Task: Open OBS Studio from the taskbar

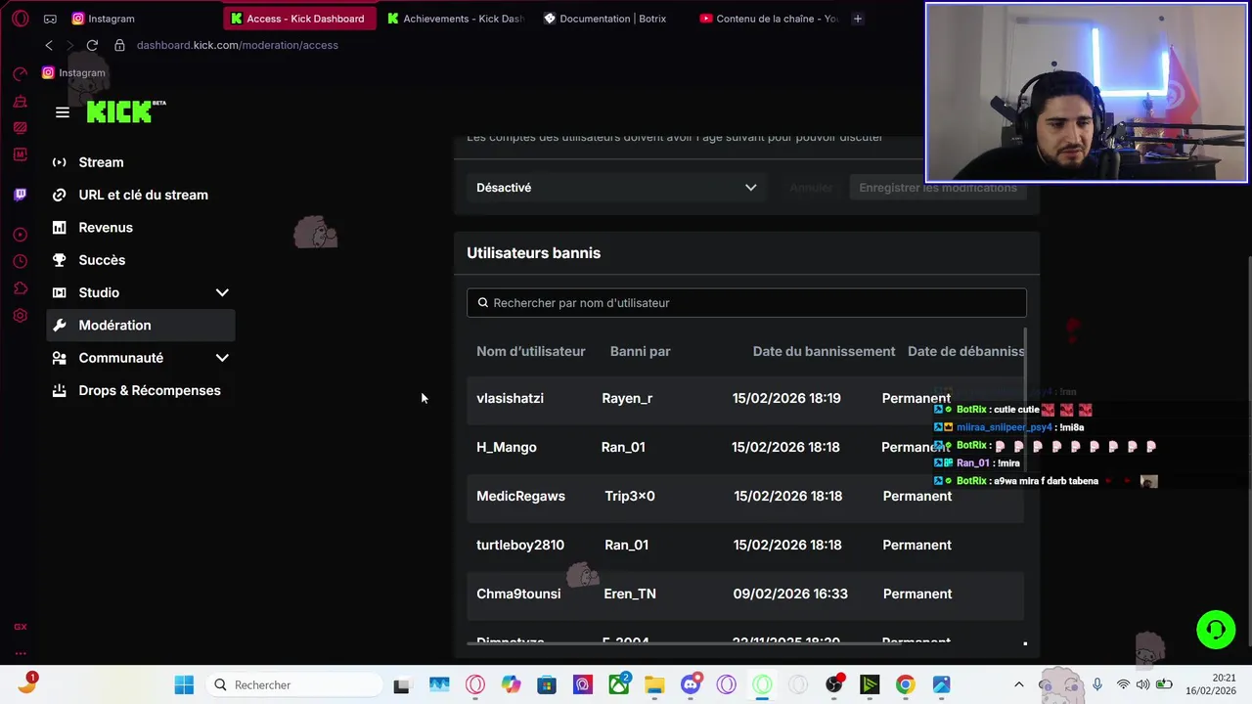Action: (x=834, y=684)
